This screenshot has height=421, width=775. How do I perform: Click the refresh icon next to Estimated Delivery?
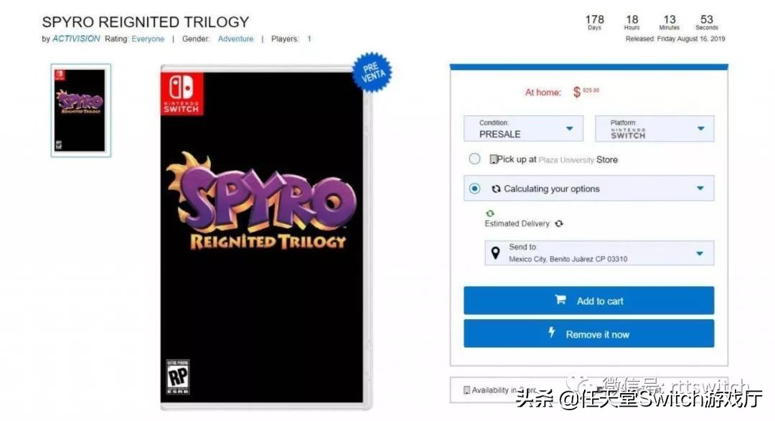(x=558, y=223)
